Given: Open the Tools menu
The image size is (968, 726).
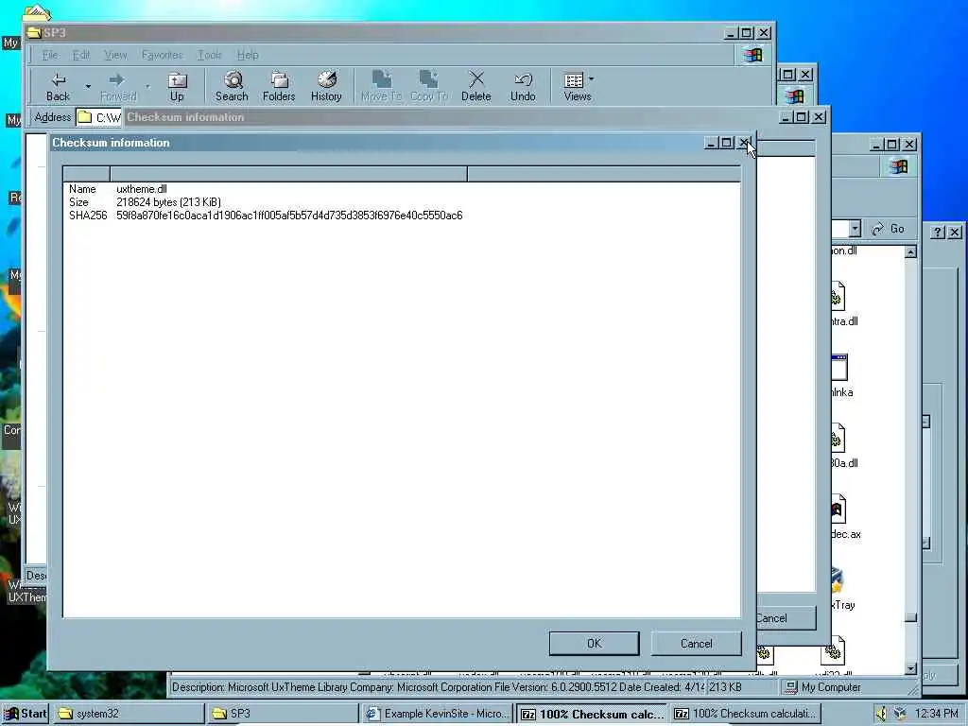Looking at the screenshot, I should (x=209, y=55).
